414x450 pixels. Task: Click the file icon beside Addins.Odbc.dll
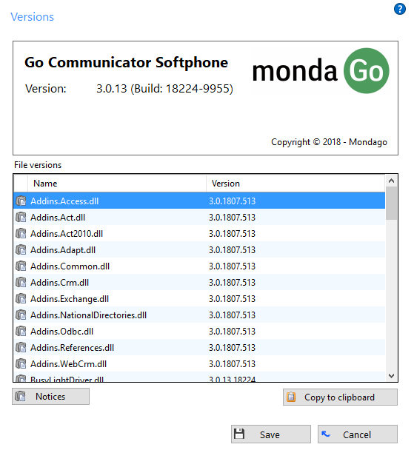tap(21, 331)
